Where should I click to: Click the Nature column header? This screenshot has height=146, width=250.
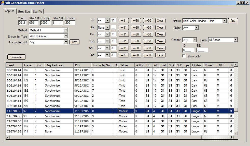(x=126, y=65)
